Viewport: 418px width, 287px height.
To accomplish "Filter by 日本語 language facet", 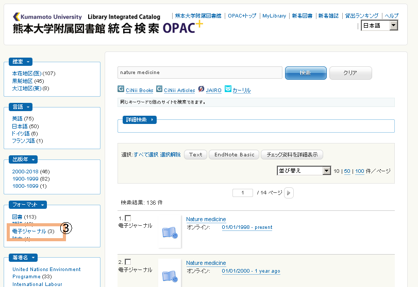I will 20,126.
